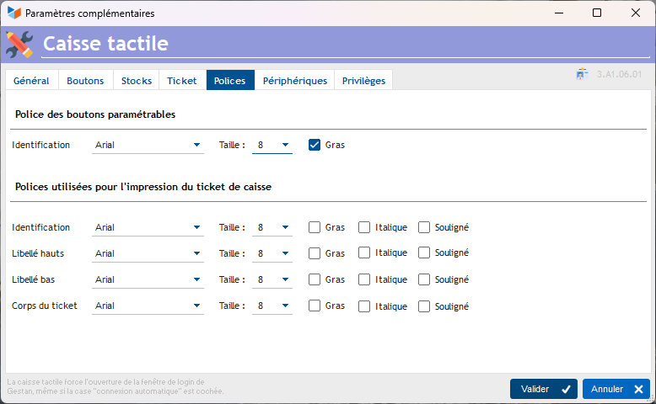656x404 pixels.
Task: Maximize the Paramètres complémentaires window
Action: (x=596, y=13)
